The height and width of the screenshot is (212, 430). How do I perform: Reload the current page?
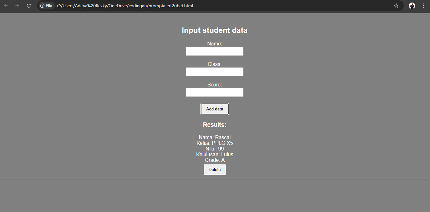[28, 5]
